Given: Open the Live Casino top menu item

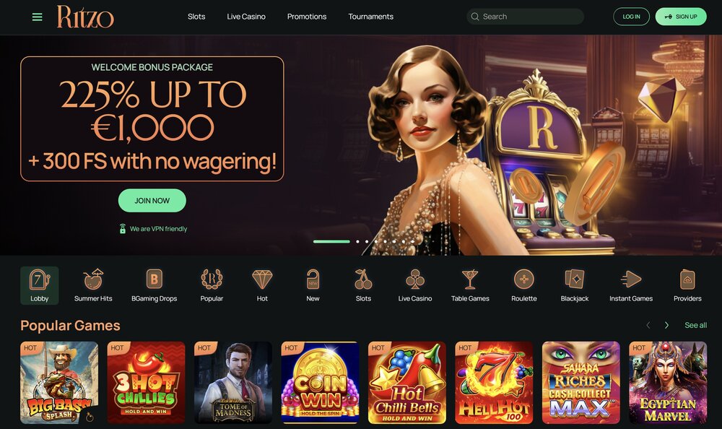Looking at the screenshot, I should [246, 17].
